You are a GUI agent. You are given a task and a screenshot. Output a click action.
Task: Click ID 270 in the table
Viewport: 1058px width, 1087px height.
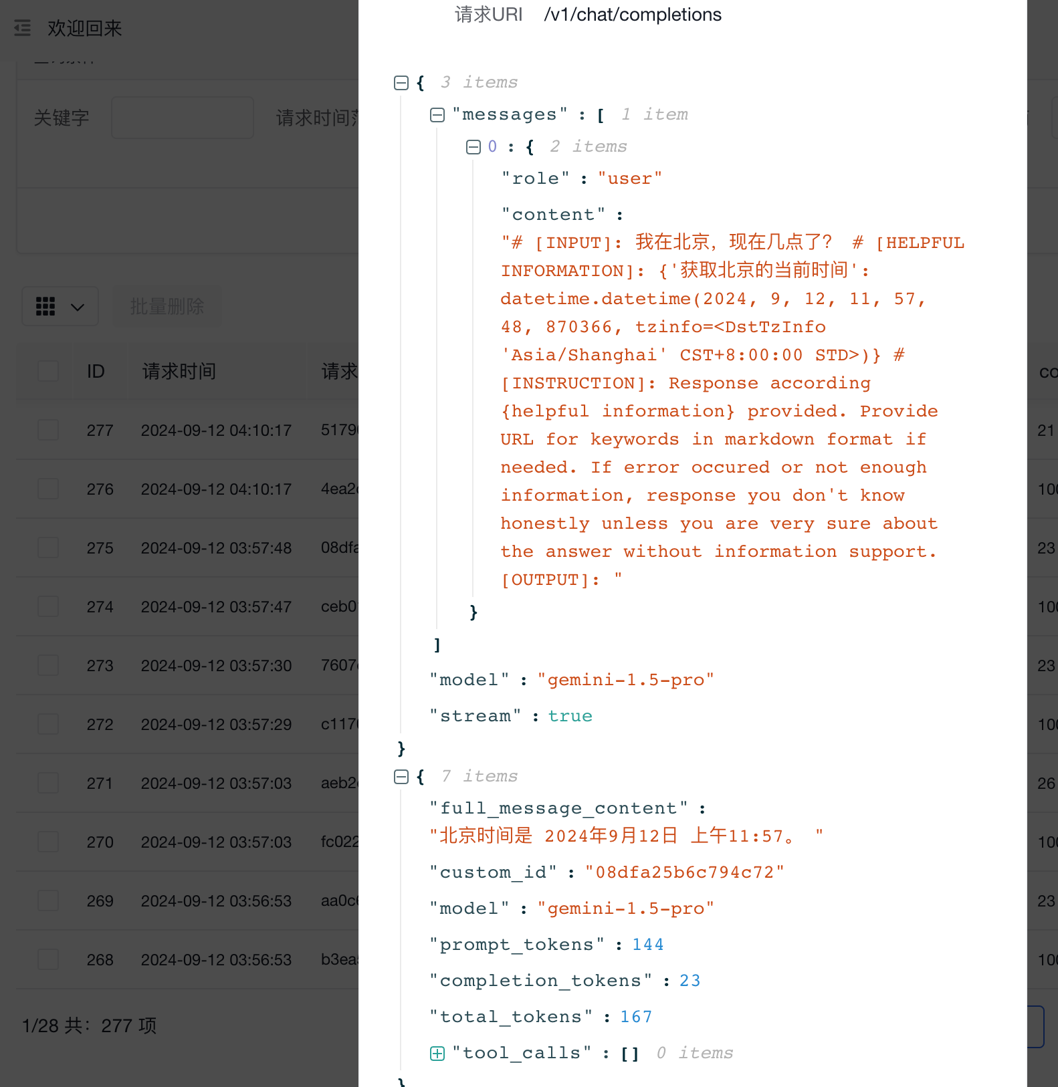pos(100,842)
